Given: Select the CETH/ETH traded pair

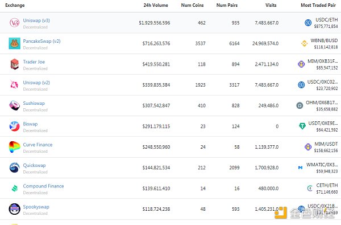Looking at the screenshot, I should pos(327,186).
